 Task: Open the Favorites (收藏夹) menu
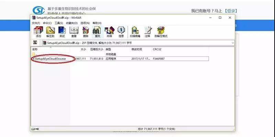(x=72, y=23)
